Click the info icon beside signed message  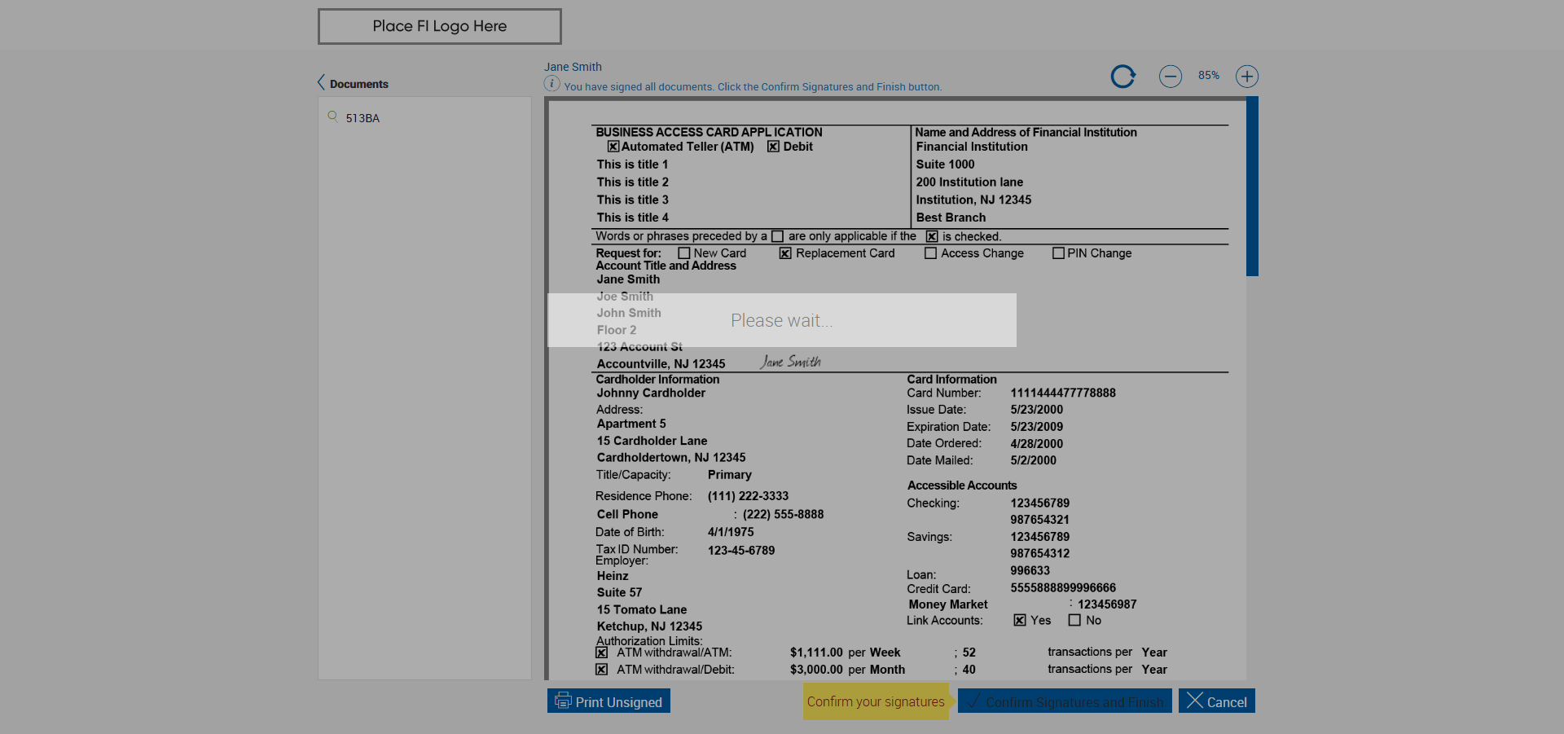pos(551,84)
